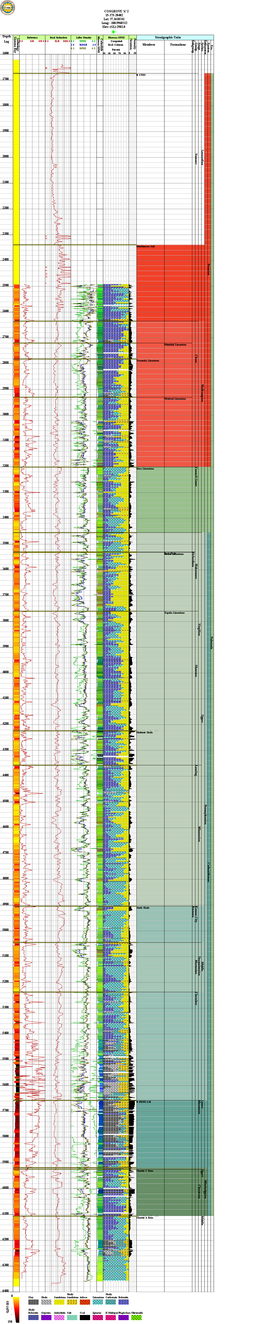Select the B STNC member label
278x1324 pixels.
click(142, 75)
